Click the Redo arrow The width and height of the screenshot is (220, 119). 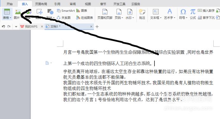9,27
